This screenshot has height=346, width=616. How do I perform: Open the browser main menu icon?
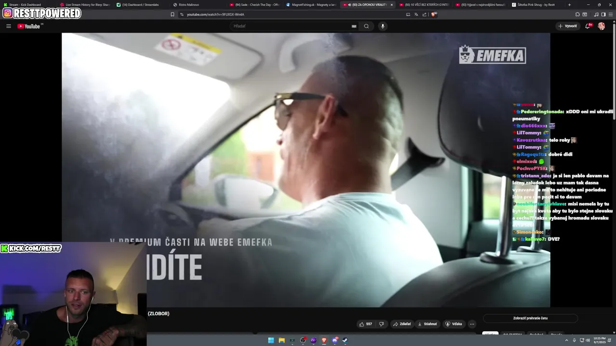(611, 14)
